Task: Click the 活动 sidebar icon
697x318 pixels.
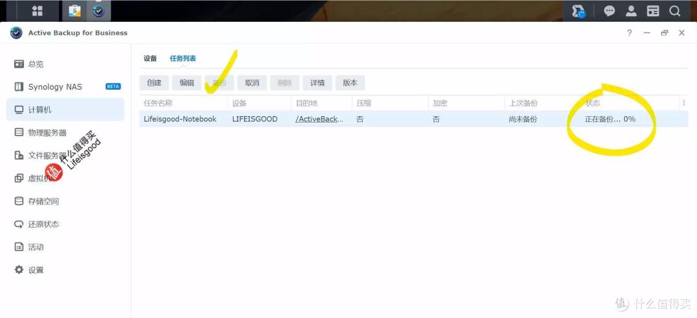Action: tap(19, 247)
